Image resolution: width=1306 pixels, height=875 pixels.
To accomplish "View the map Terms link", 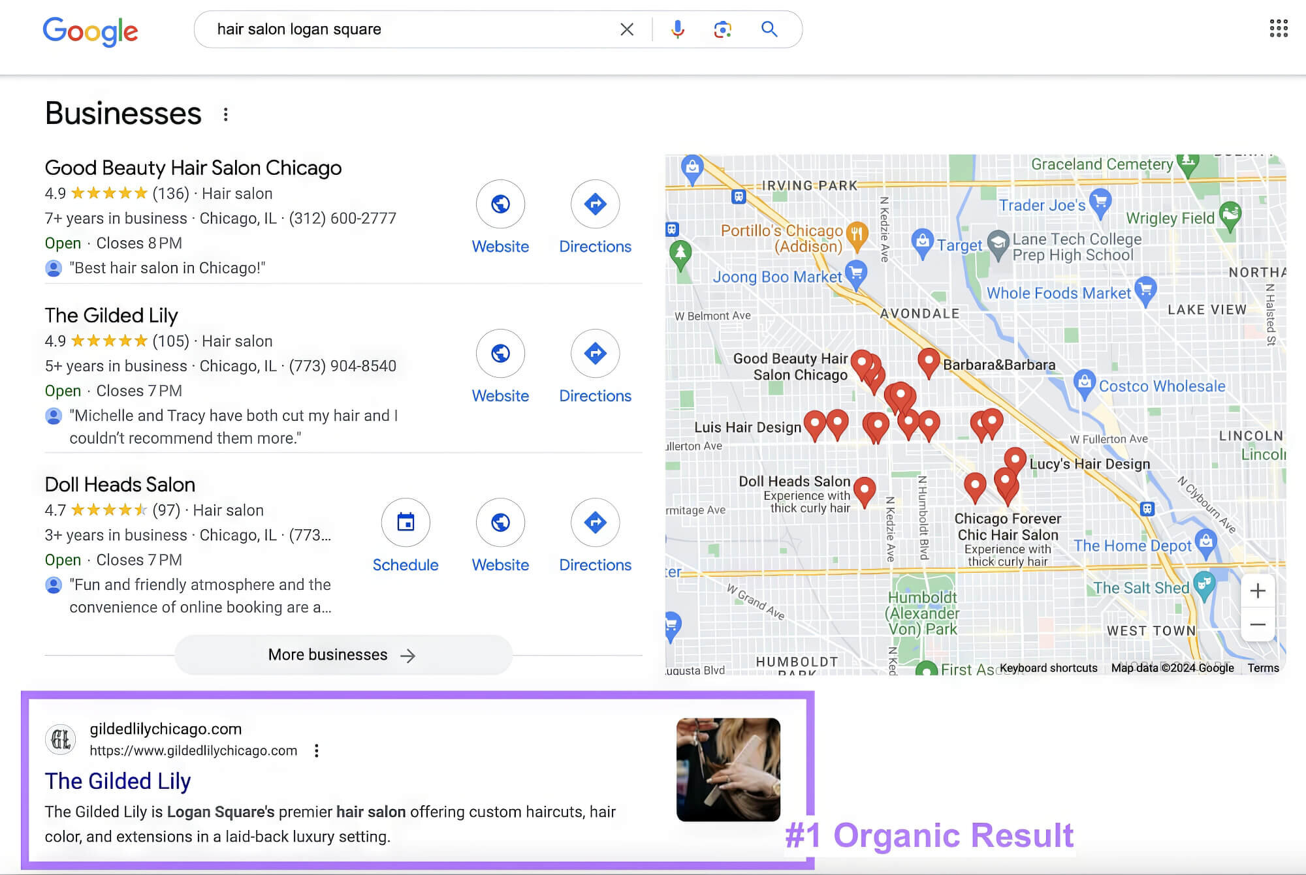I will click(x=1263, y=668).
